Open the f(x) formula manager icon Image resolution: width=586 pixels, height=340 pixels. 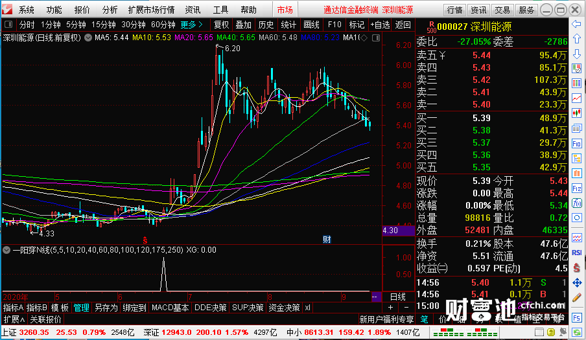pyautogui.click(x=577, y=203)
